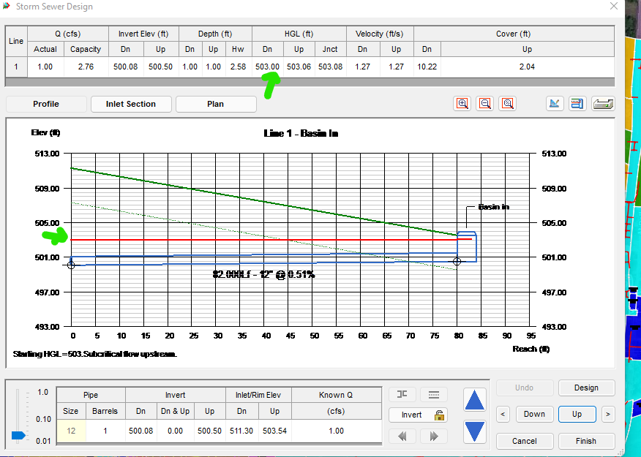Click the blue up triangle arrow
This screenshot has height=457, width=641.
(x=473, y=399)
